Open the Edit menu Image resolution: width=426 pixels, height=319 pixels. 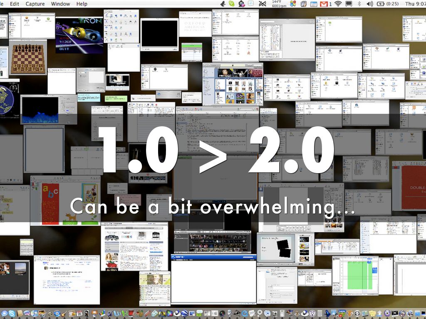click(x=15, y=4)
